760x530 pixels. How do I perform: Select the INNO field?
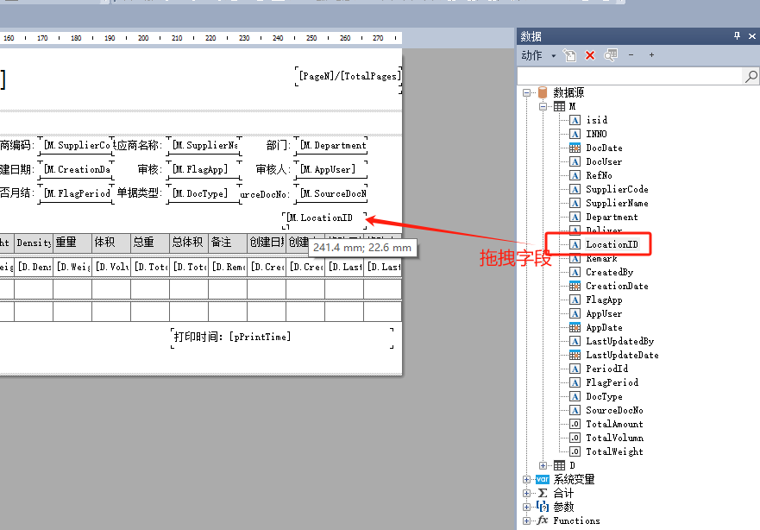pos(596,134)
